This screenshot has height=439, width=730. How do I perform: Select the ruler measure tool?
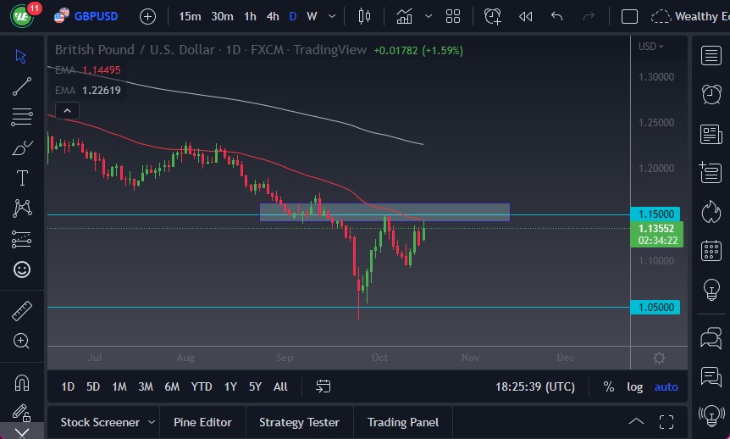(22, 311)
